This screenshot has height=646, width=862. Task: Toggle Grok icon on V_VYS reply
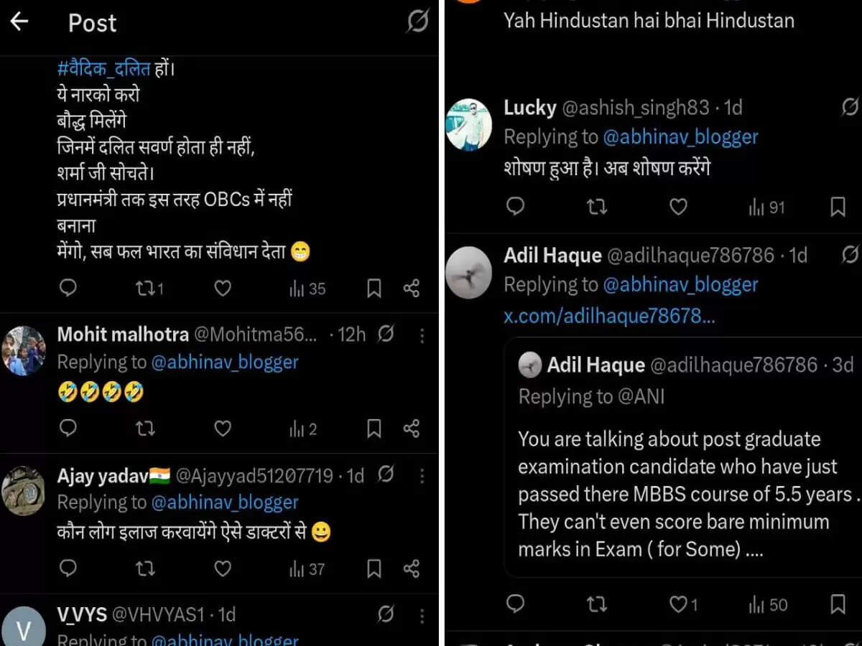coord(386,614)
